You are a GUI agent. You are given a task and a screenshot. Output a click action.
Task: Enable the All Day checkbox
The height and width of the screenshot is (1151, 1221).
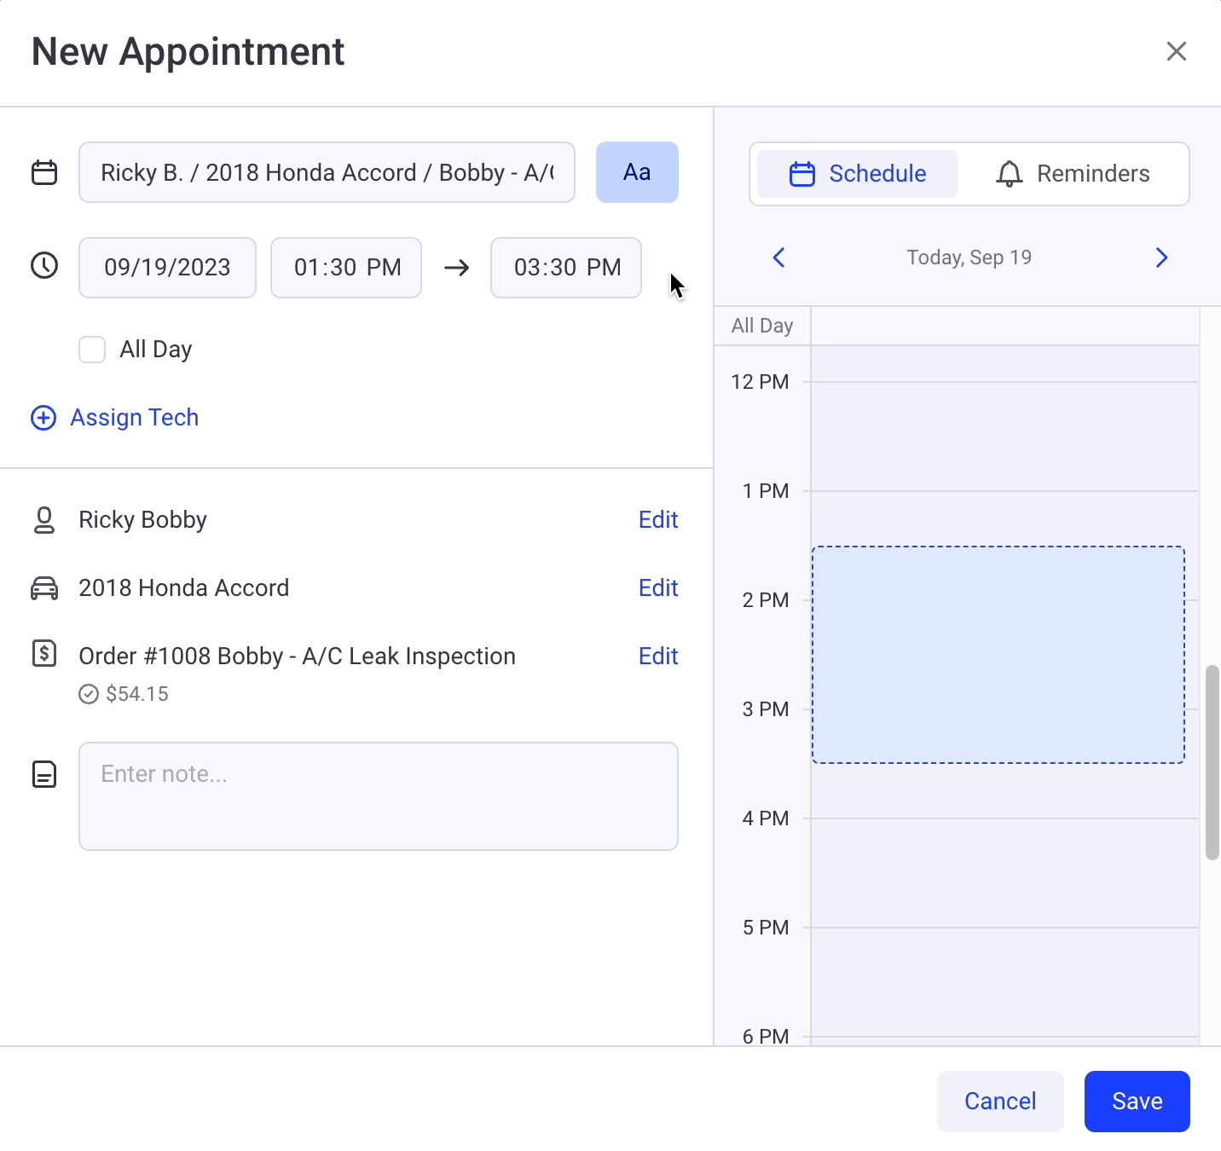(92, 350)
